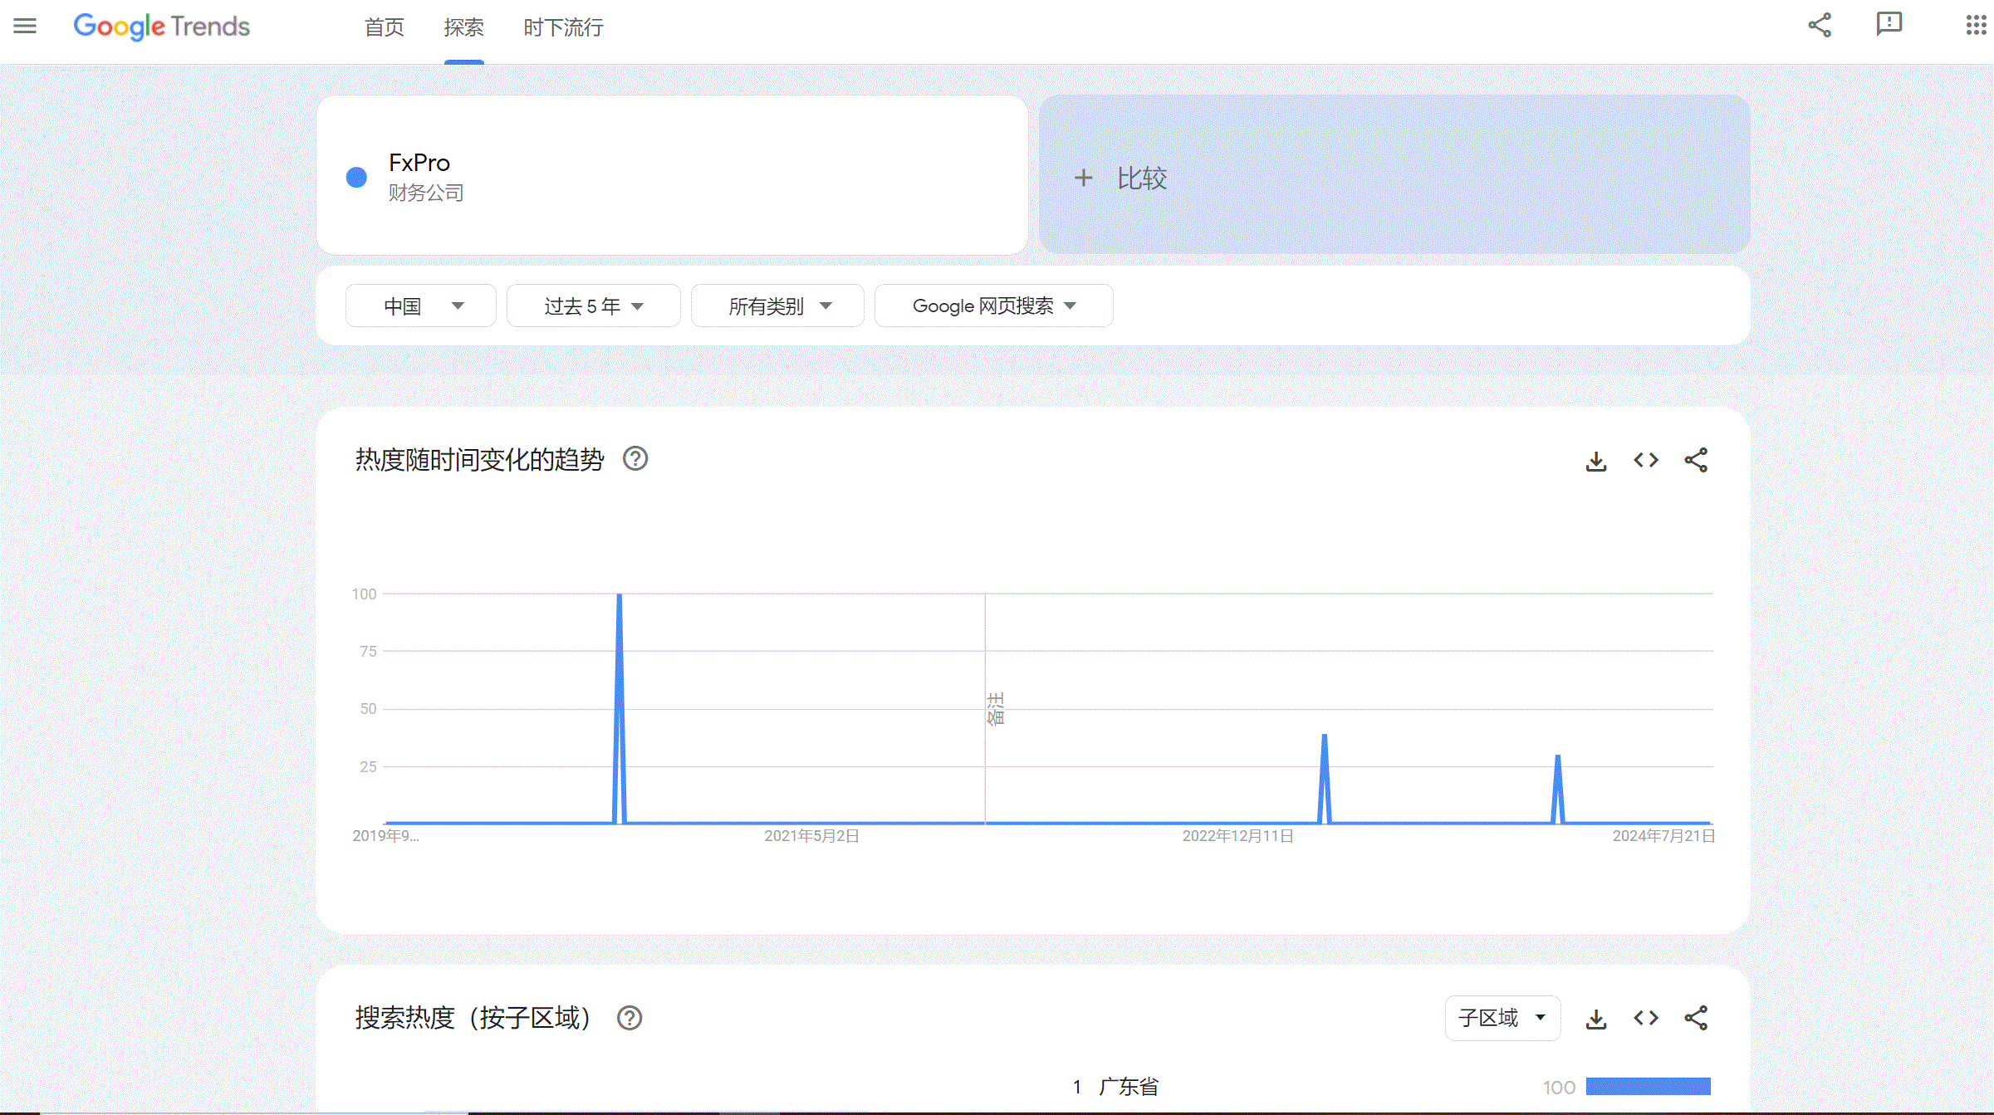Screen dimensions: 1994x1115
Task: Select the 探索 tab
Action: click(x=463, y=27)
